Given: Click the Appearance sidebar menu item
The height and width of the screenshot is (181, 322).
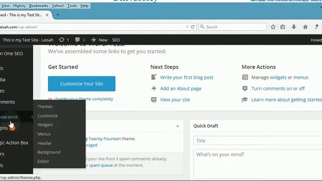Looking at the screenshot, I should click(x=17, y=117).
